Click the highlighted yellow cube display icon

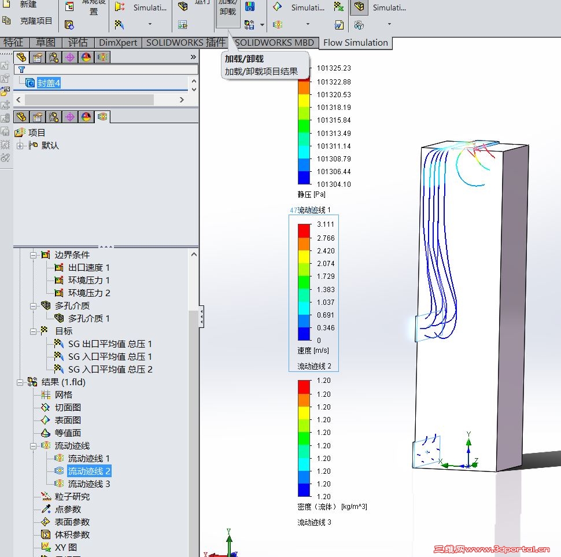tap(359, 6)
